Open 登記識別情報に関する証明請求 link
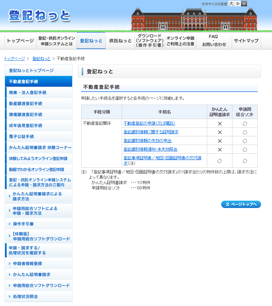 (151, 132)
